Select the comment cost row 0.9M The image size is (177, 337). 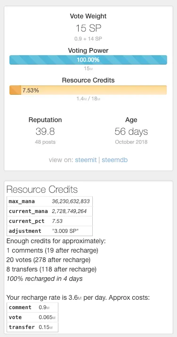32,307
